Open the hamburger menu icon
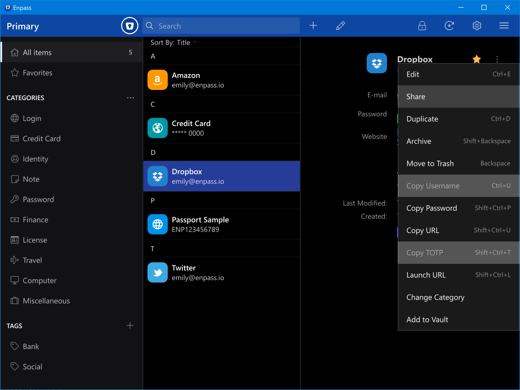Image resolution: width=520 pixels, height=390 pixels. [504, 26]
